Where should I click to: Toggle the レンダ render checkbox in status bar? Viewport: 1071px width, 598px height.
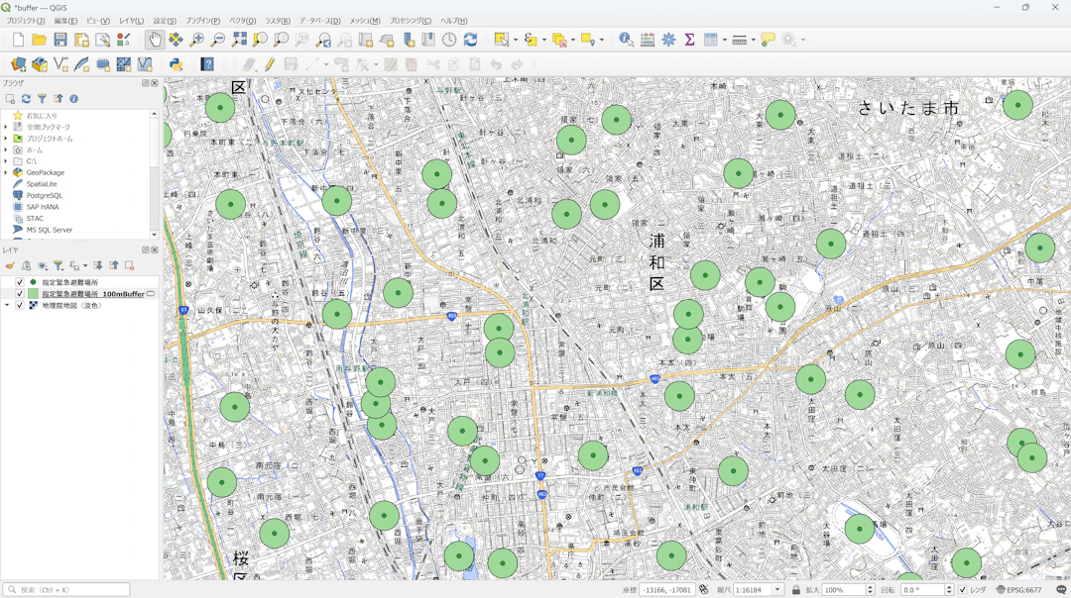[x=962, y=590]
